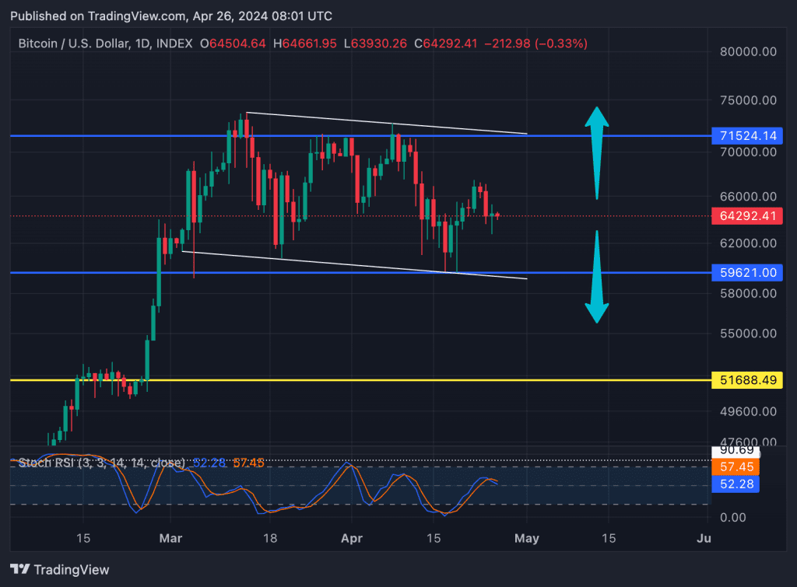Viewport: 797px width, 587px height.
Task: Click the Mar label on time axis
Action: (169, 538)
